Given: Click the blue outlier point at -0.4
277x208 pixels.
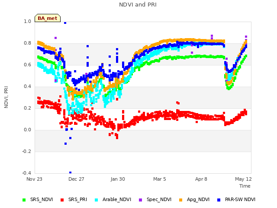Looking at the screenshot, I should pos(70,172).
